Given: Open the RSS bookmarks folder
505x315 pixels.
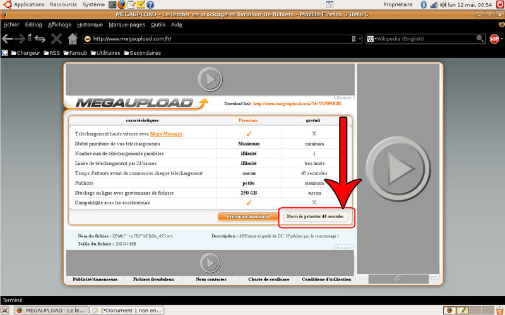Looking at the screenshot, I should coord(52,53).
